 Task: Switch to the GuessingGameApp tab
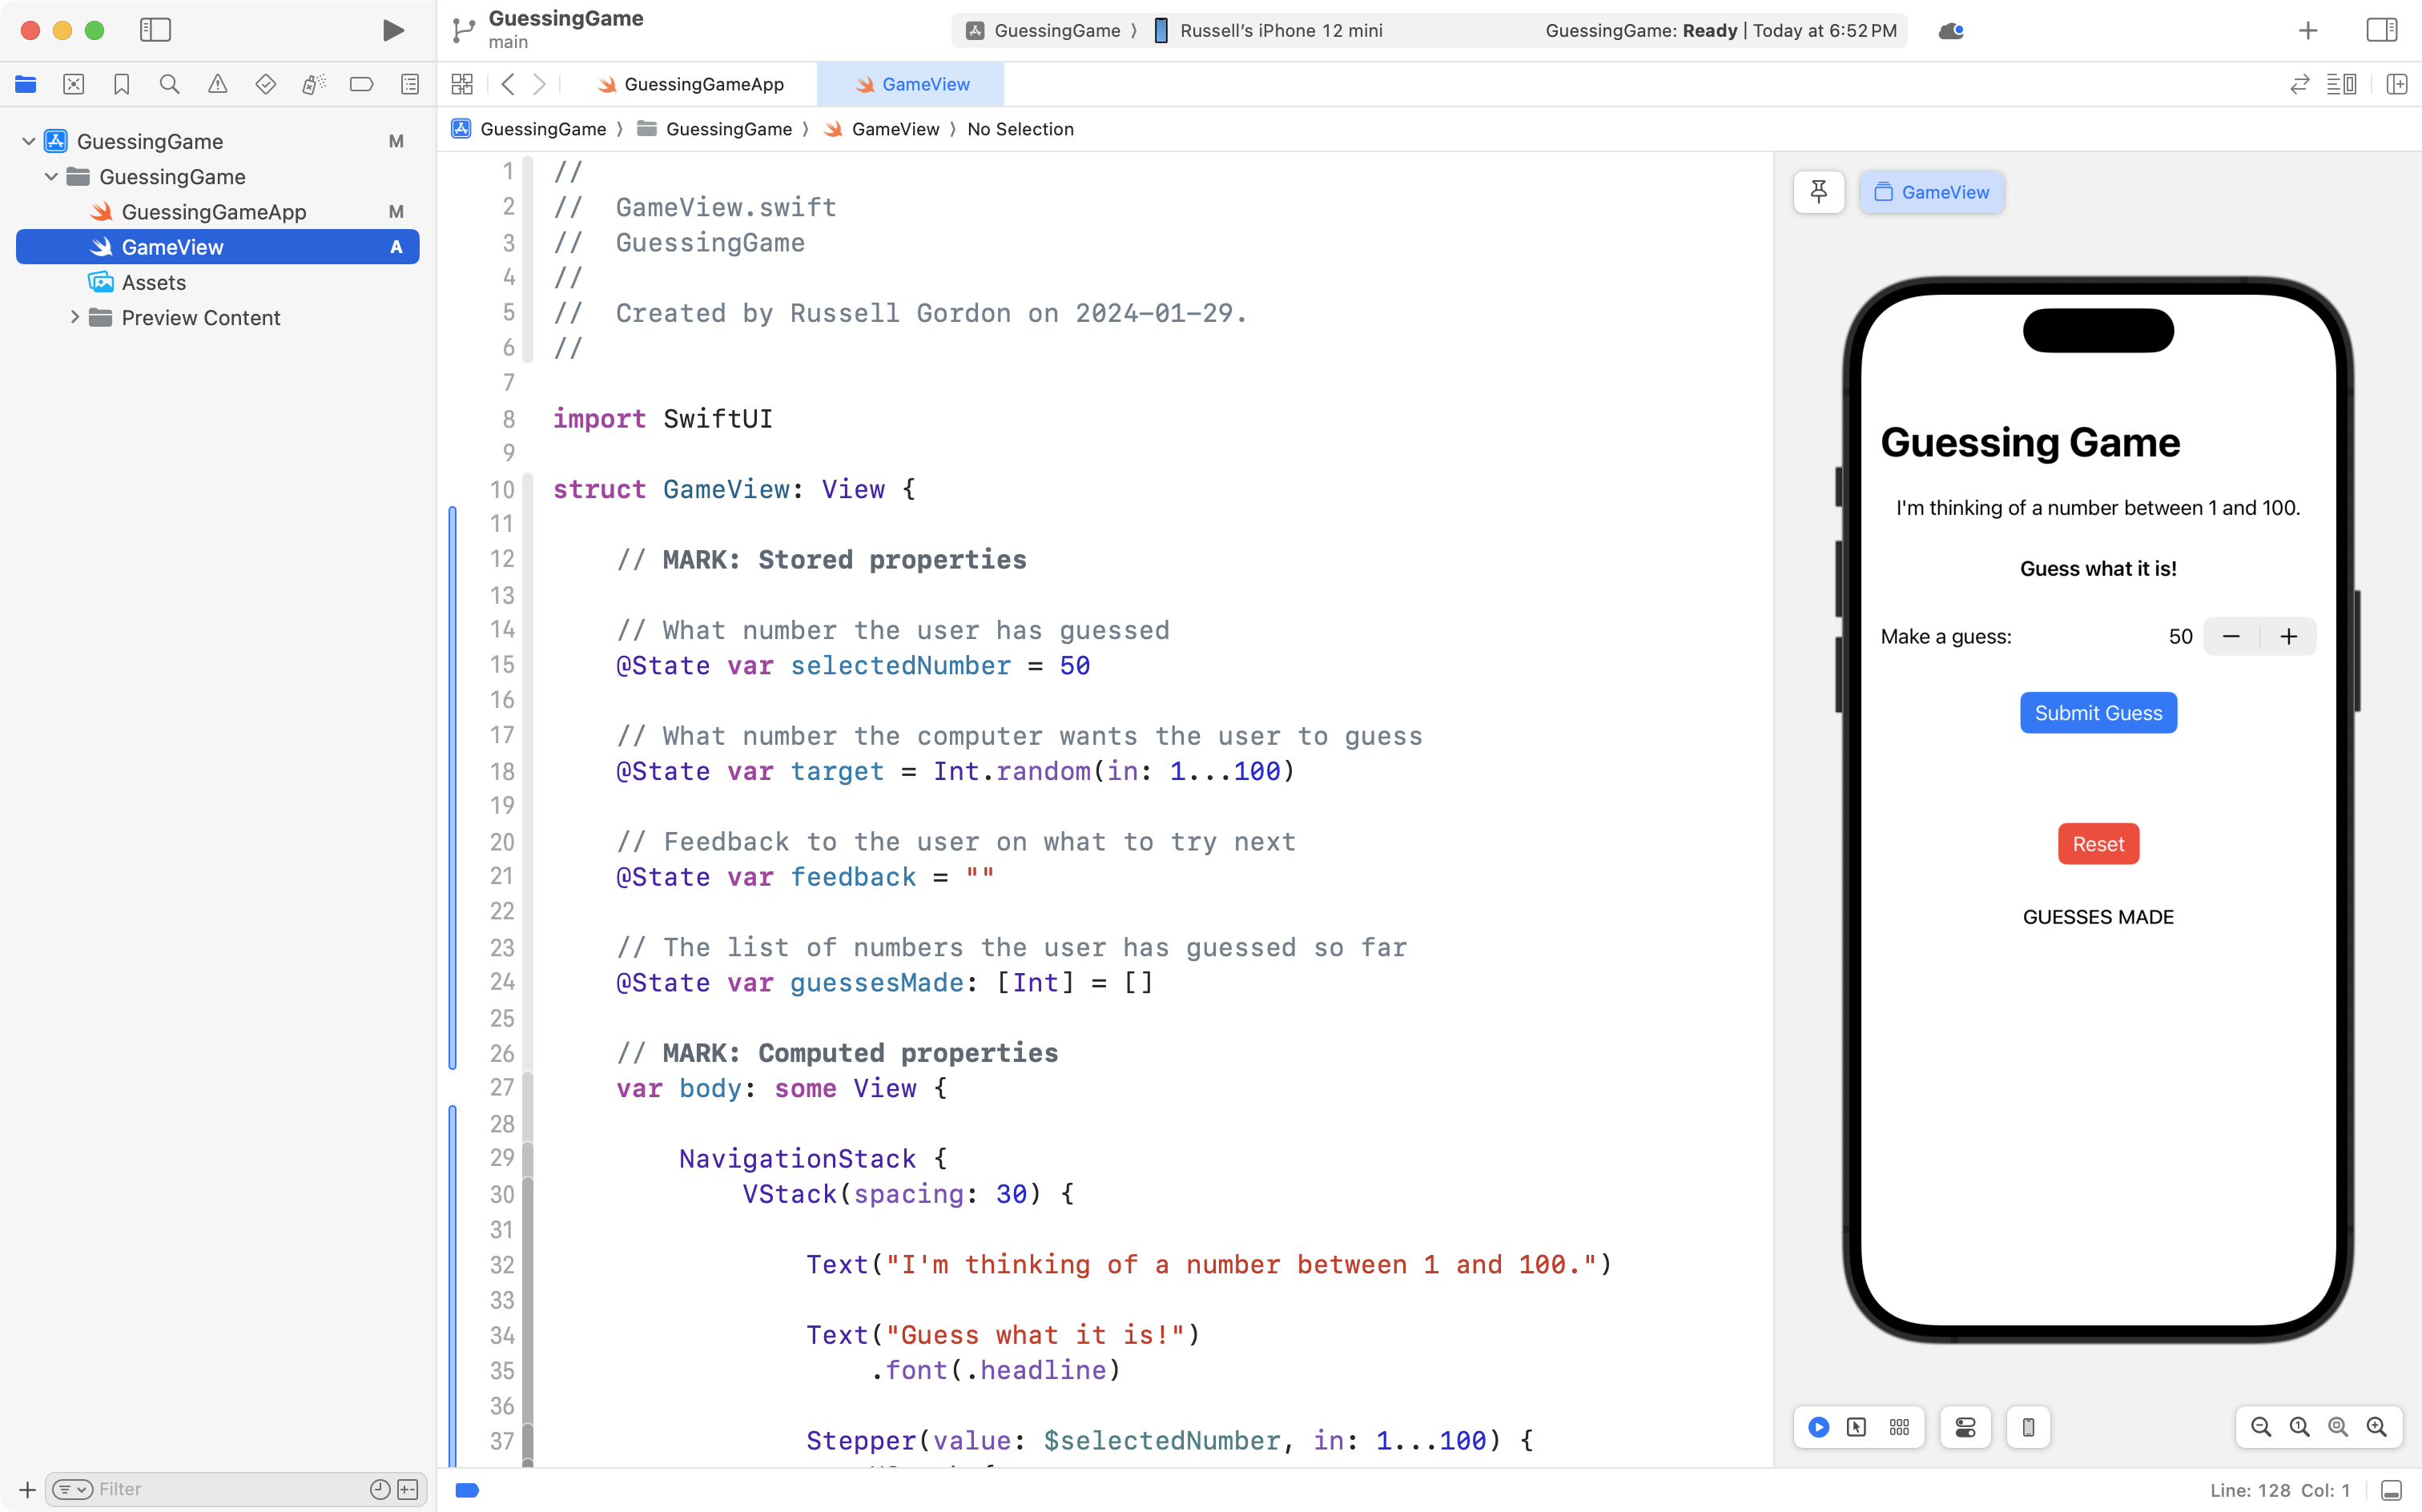tap(703, 84)
